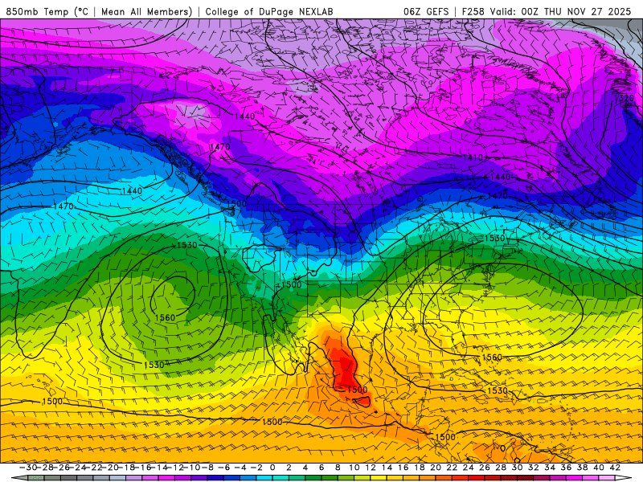Select the 'College of DuPage NEXLAB' label
Screen dimensions: 643x482
269,11
